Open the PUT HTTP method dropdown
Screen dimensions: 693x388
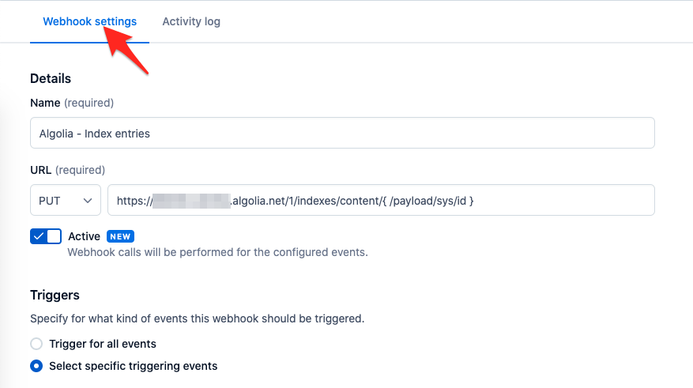pyautogui.click(x=66, y=200)
